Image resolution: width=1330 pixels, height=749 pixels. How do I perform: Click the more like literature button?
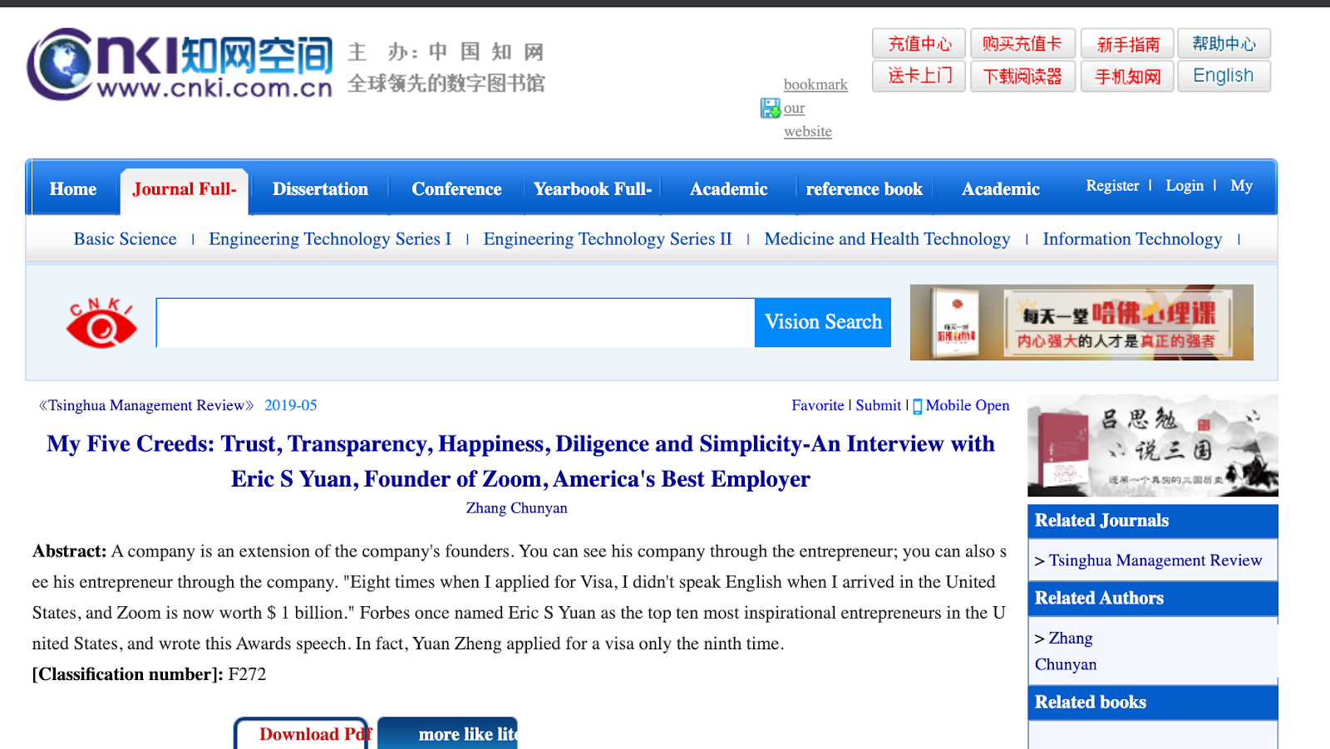coord(448,734)
